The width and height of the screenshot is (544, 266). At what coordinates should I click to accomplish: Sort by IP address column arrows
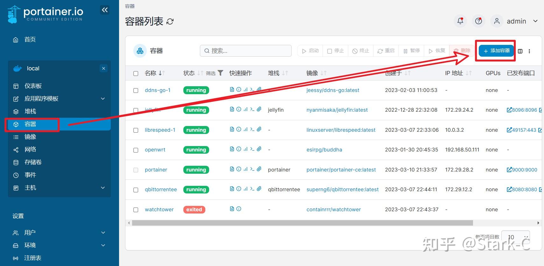coord(468,73)
